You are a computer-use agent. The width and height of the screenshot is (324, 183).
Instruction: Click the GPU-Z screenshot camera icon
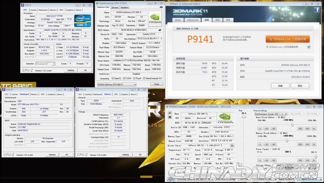point(161,7)
